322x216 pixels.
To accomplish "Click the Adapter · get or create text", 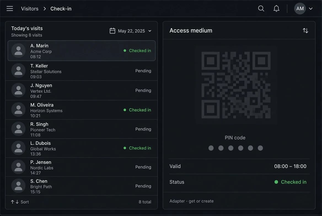I will tap(191, 201).
